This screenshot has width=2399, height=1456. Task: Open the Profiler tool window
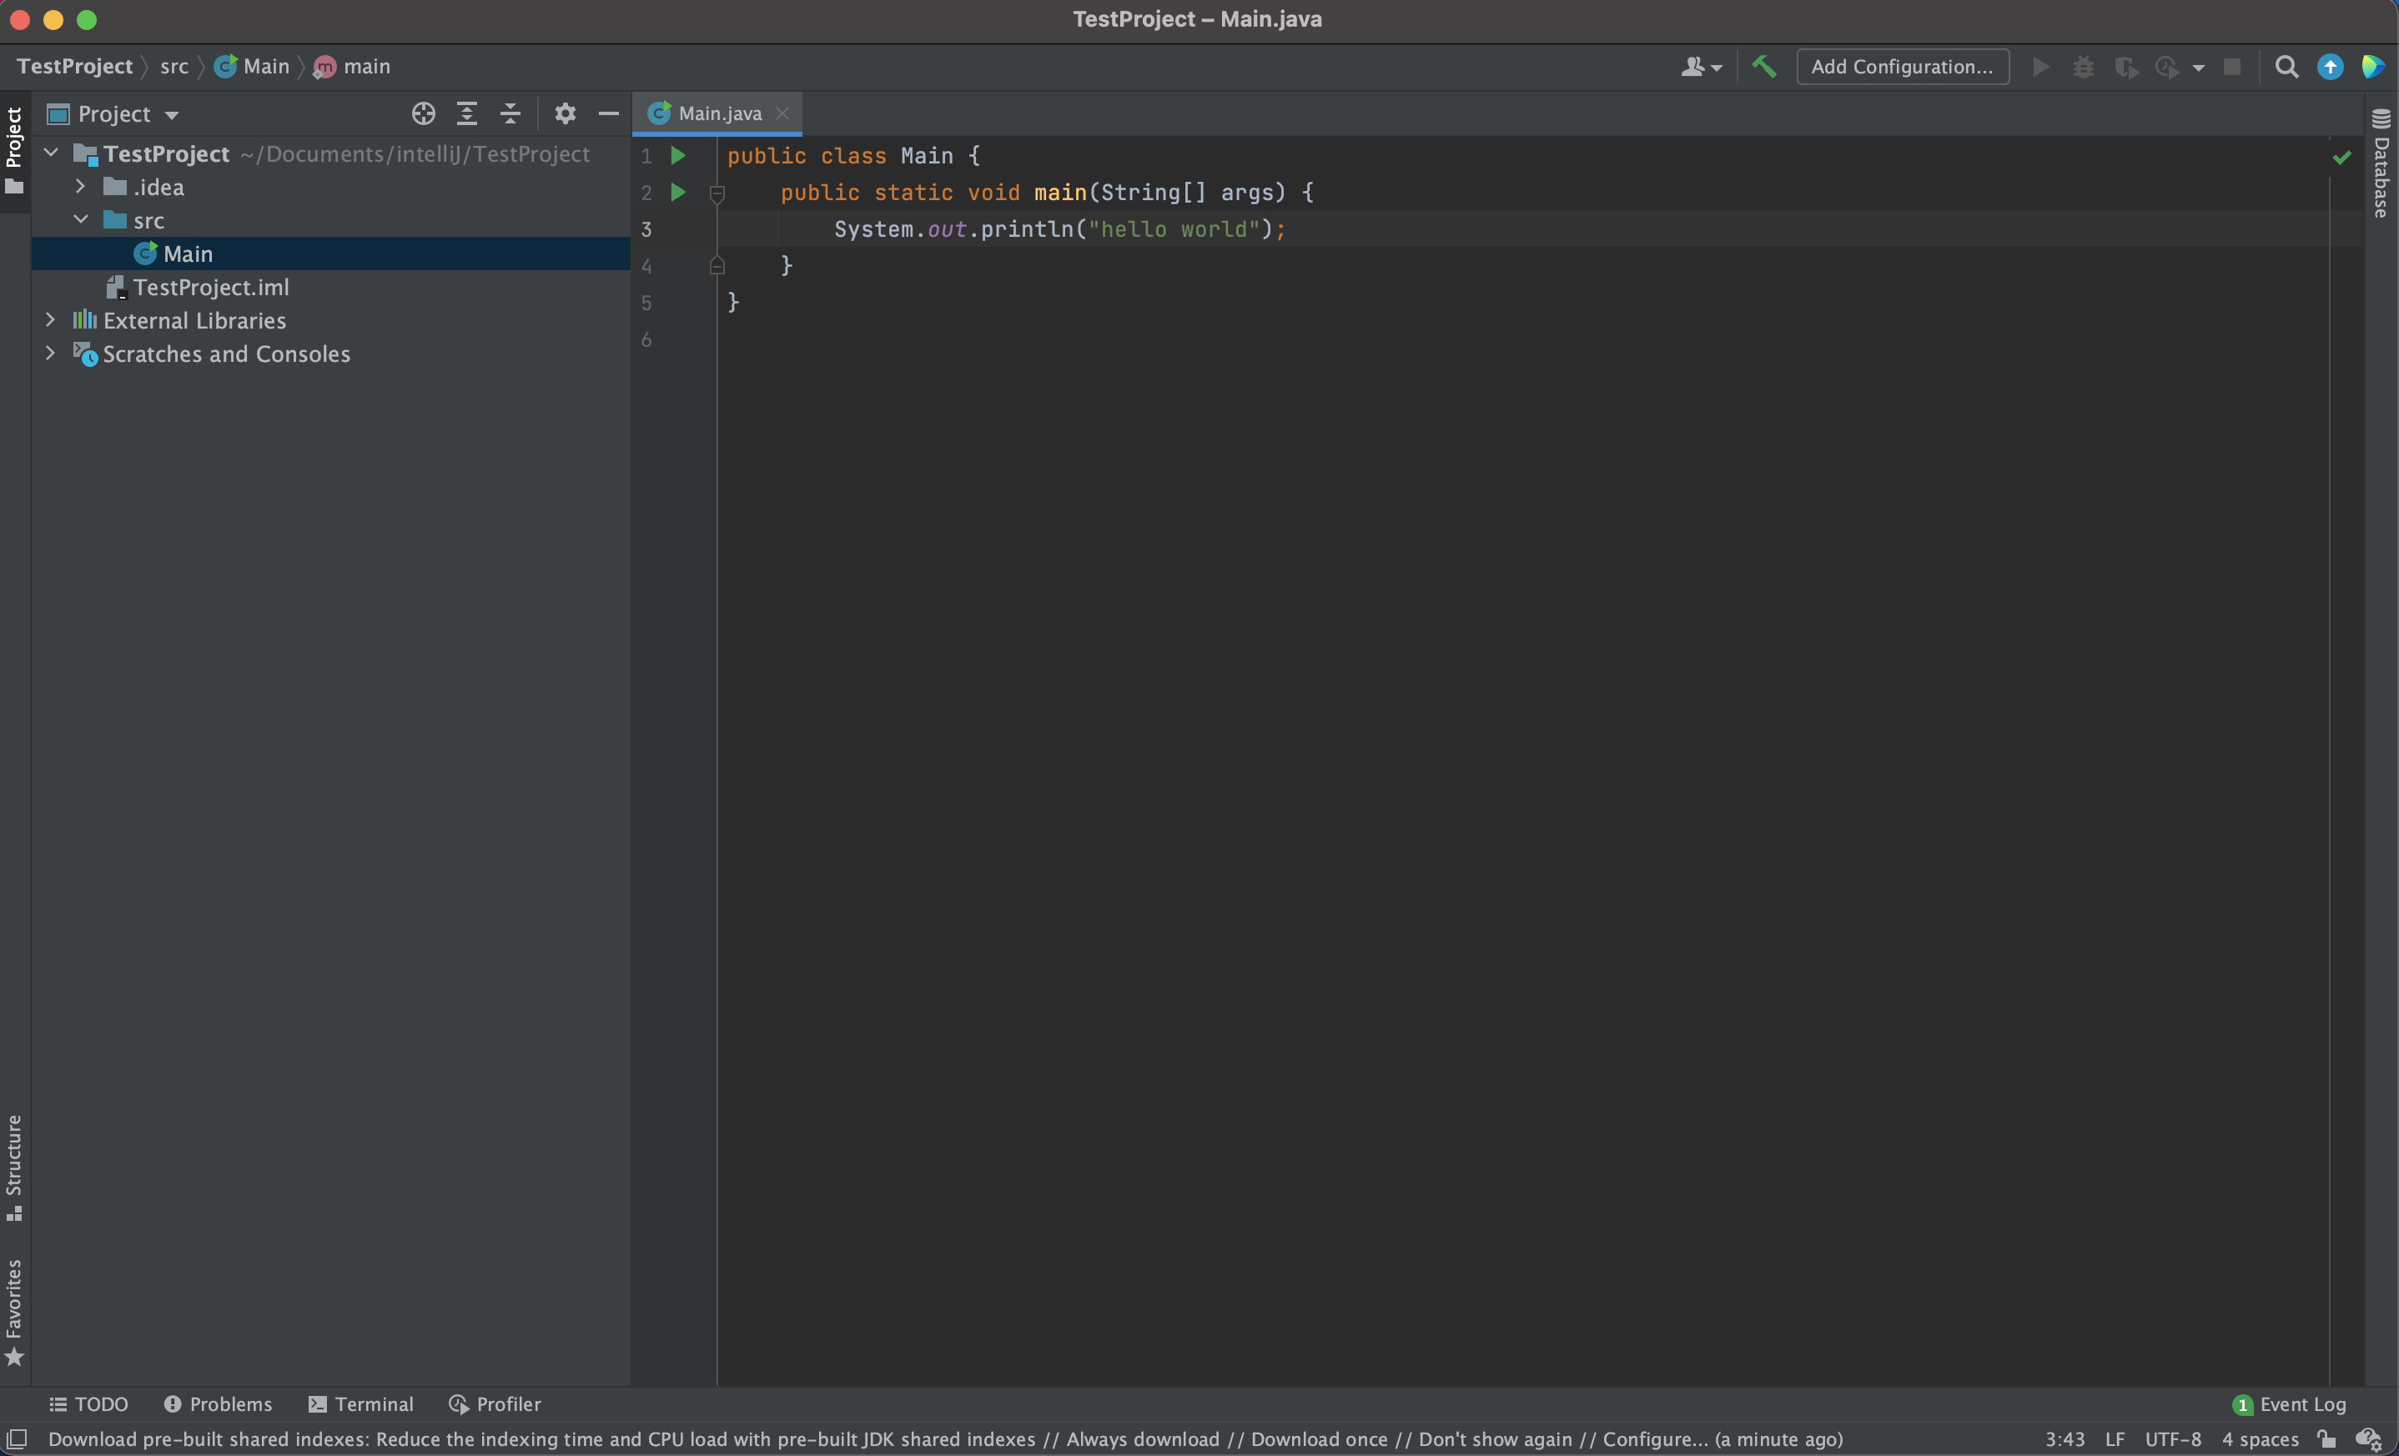tap(495, 1403)
